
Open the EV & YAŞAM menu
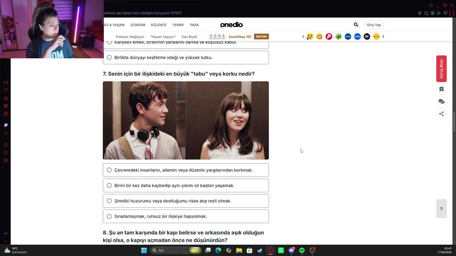[114, 25]
